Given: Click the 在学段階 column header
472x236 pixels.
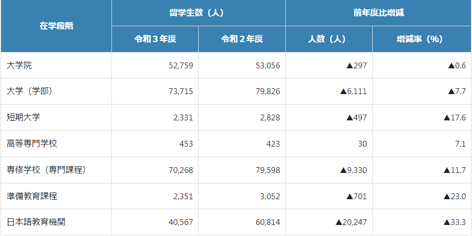Looking at the screenshot, I should (x=56, y=26).
